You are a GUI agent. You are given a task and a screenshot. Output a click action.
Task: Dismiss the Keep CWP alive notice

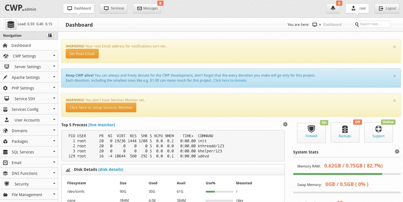(394, 76)
